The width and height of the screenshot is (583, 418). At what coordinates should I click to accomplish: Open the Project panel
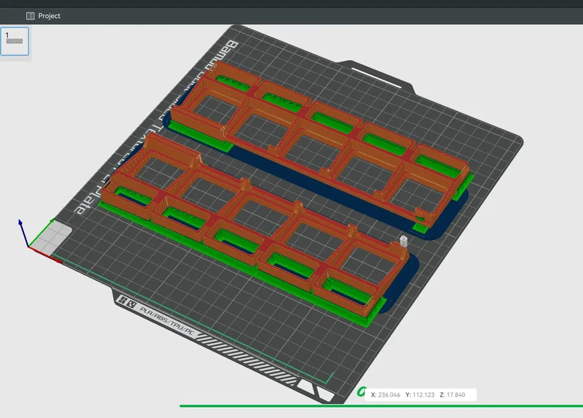pos(43,16)
